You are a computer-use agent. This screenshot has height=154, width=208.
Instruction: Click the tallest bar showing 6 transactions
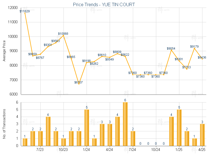125,124
